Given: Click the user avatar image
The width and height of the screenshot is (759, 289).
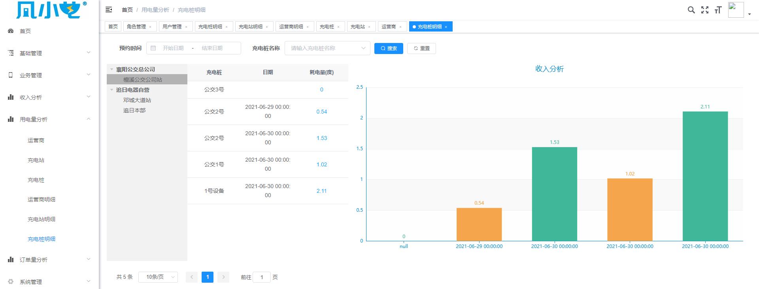Looking at the screenshot, I should 736,10.
